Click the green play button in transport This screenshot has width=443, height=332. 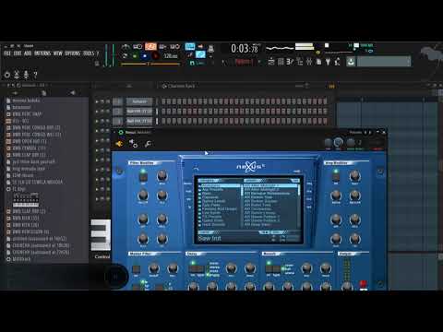135,56
